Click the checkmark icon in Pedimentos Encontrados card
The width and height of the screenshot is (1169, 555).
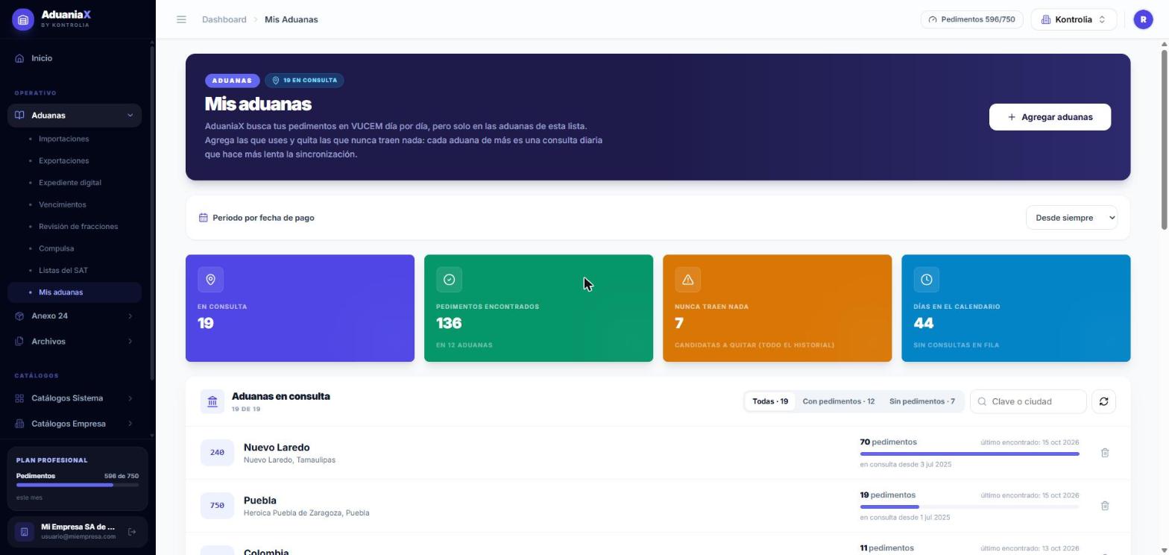point(449,280)
